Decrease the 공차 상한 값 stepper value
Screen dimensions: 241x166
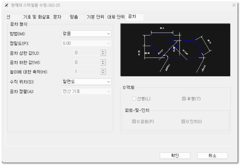tap(103, 54)
